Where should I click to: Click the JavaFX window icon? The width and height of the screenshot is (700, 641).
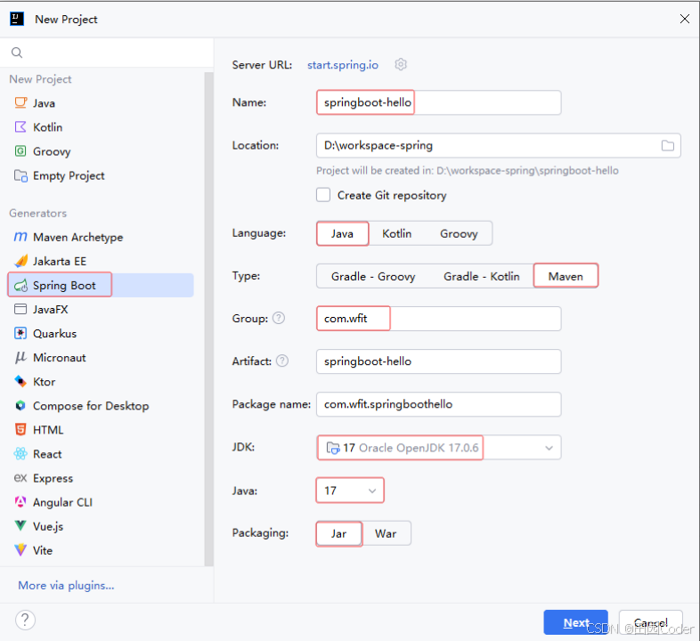click(x=20, y=309)
